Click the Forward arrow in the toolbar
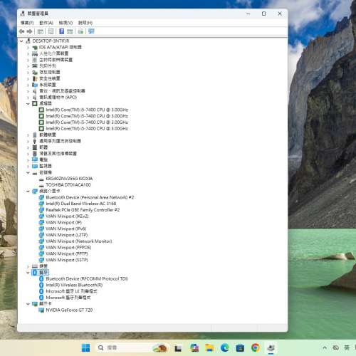 (x=29, y=31)
